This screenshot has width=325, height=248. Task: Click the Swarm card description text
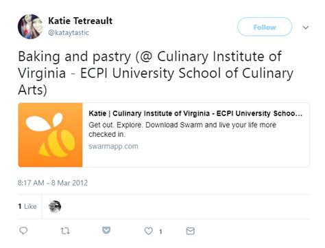coord(182,129)
